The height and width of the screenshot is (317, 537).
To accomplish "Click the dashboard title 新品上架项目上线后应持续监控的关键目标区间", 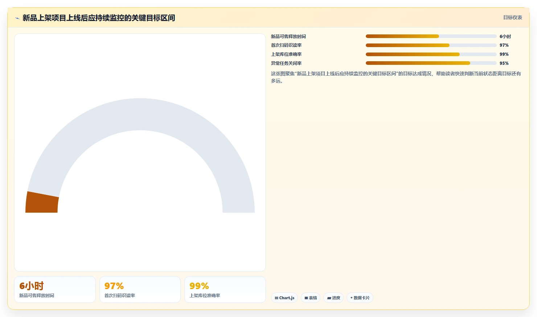I will pyautogui.click(x=99, y=18).
